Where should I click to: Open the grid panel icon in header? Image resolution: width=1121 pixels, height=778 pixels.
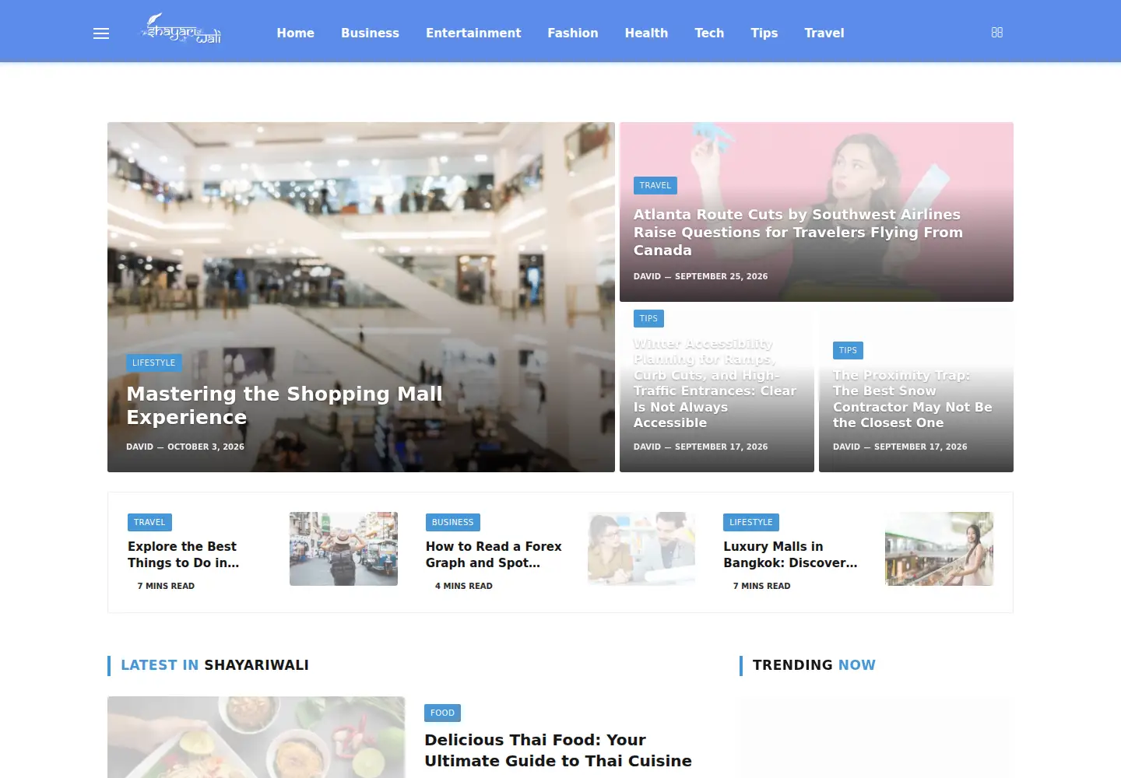click(997, 33)
